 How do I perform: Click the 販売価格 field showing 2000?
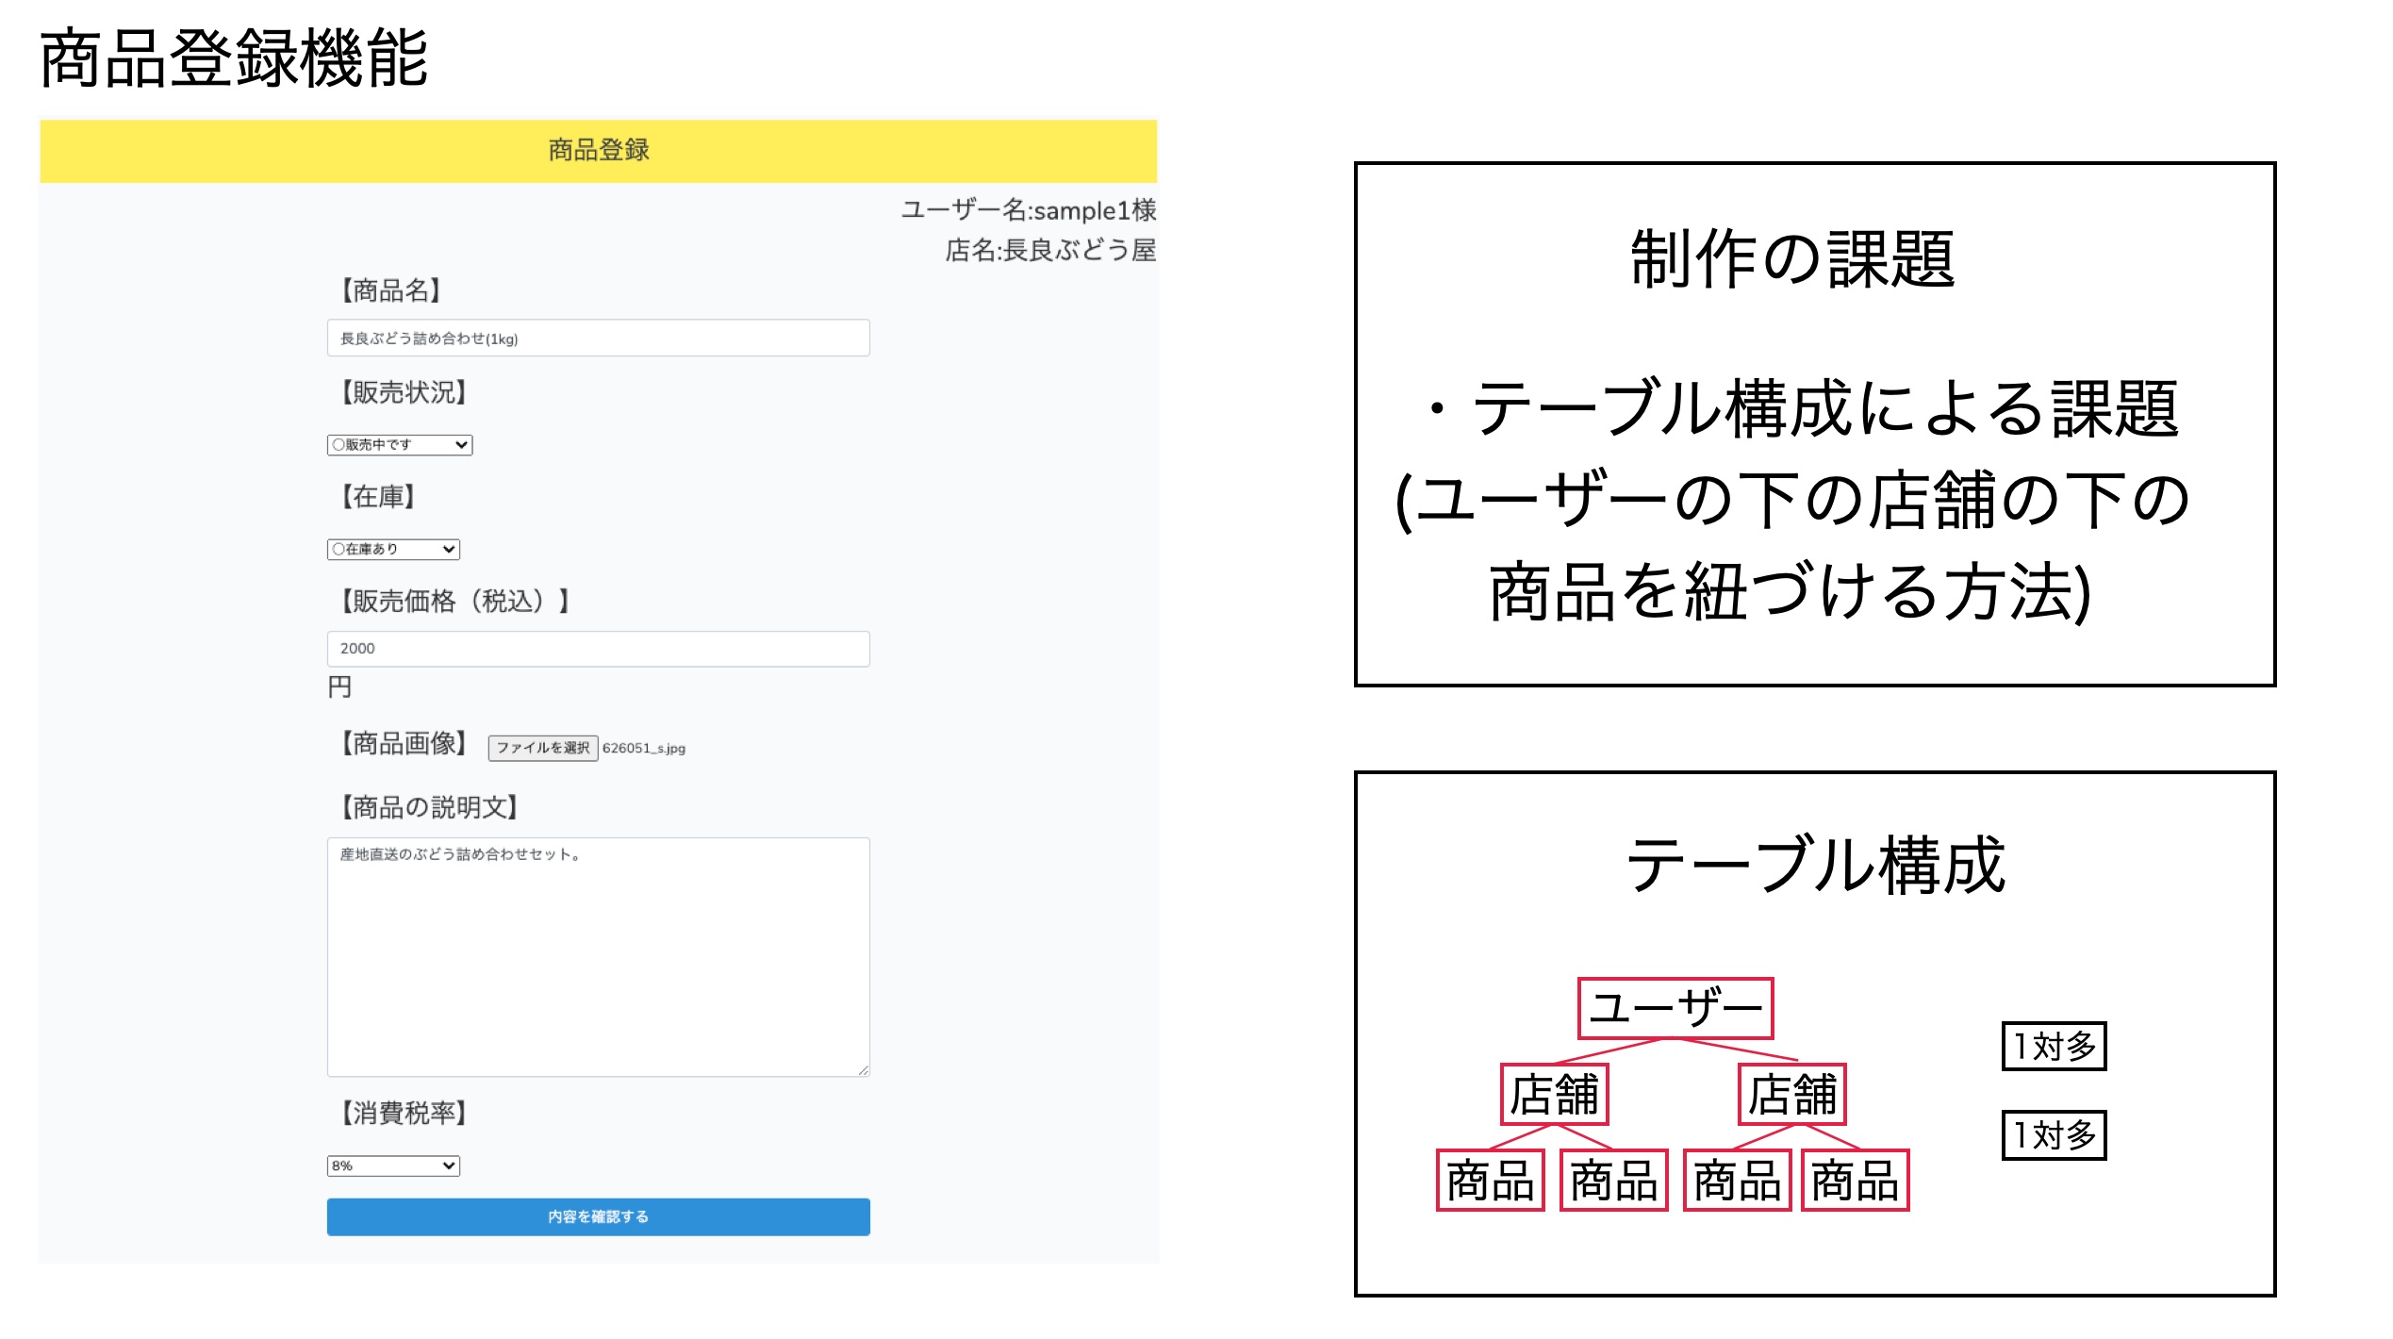coord(598,648)
